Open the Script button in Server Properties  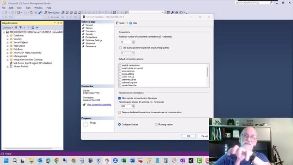[x=120, y=23]
